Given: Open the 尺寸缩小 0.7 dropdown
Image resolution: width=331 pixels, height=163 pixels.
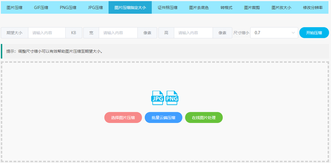Looking at the screenshot, I should click(x=274, y=33).
